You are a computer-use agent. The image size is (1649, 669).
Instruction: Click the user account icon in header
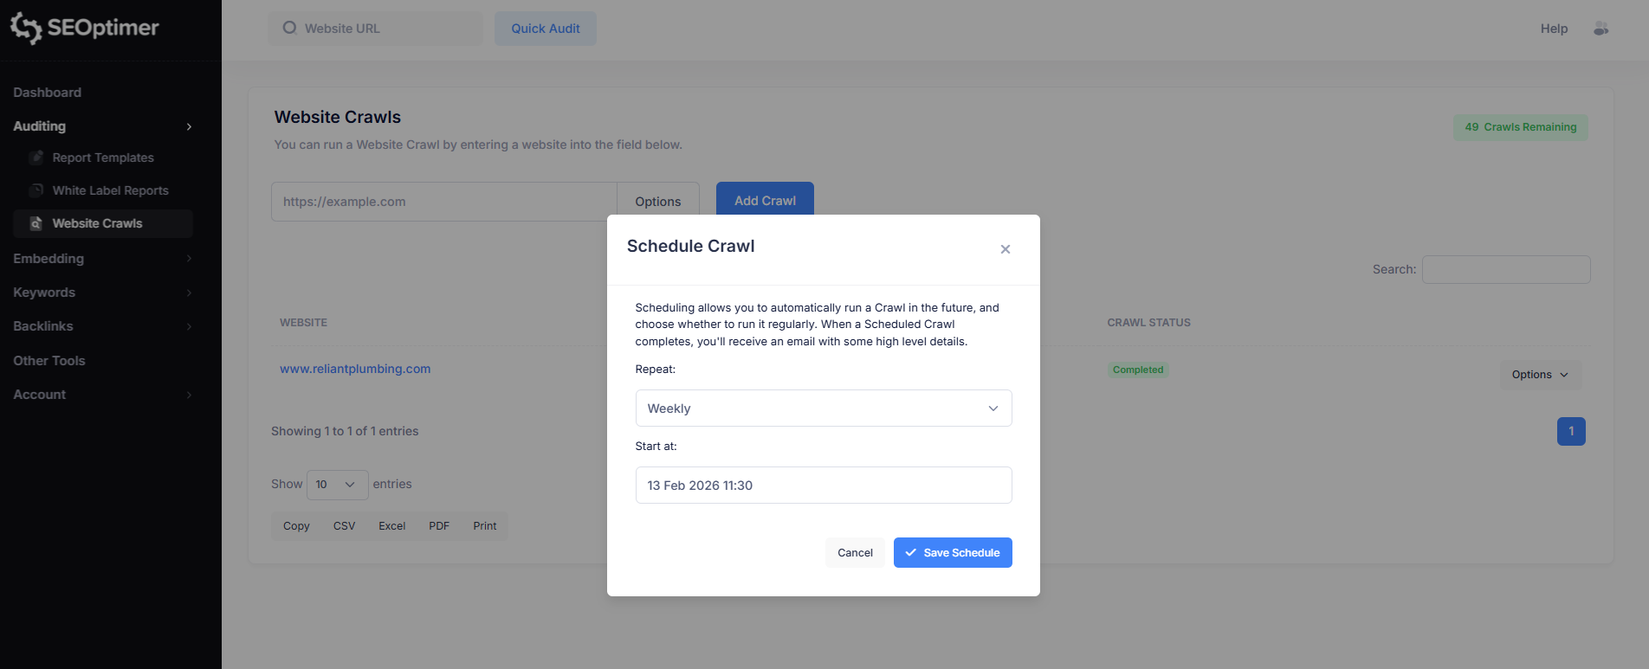pos(1600,29)
